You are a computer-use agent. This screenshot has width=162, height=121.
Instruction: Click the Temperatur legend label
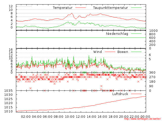[63, 8]
